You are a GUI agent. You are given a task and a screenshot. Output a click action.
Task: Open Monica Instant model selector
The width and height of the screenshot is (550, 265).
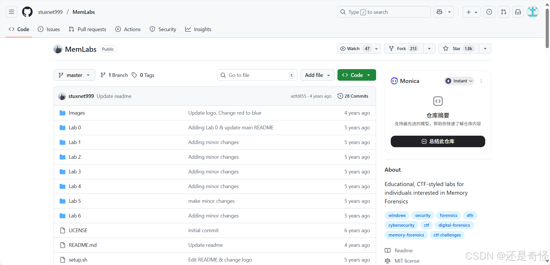coord(459,81)
